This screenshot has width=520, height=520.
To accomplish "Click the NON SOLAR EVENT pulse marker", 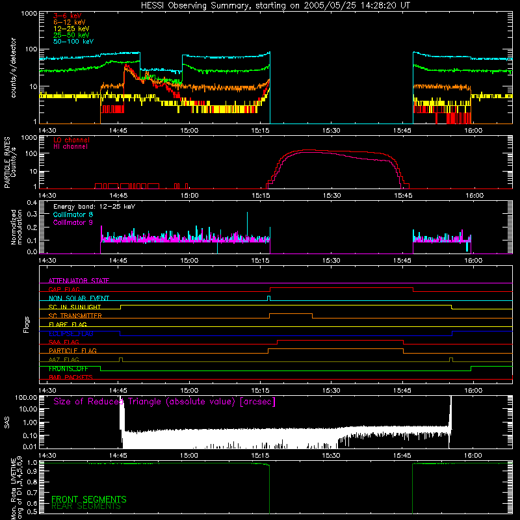I will 269,298.
